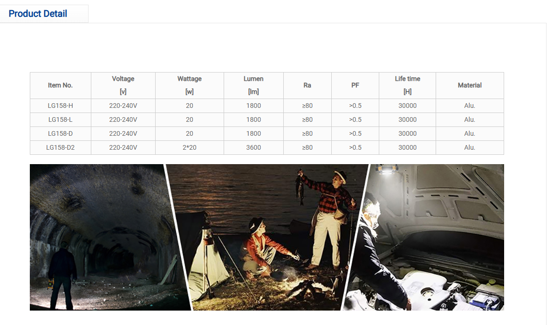
Task: Click the 220-240V voltage in LG158-D row
Action: pyautogui.click(x=123, y=133)
